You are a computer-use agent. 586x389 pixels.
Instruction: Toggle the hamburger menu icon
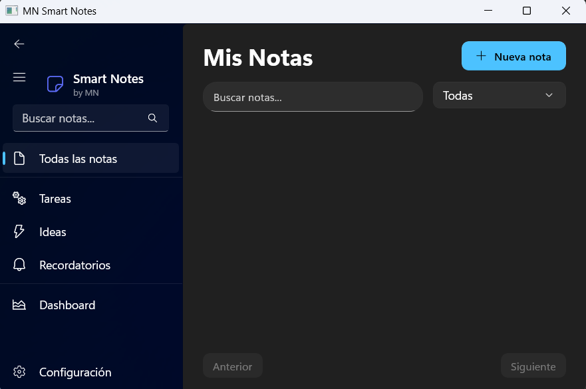coord(19,77)
